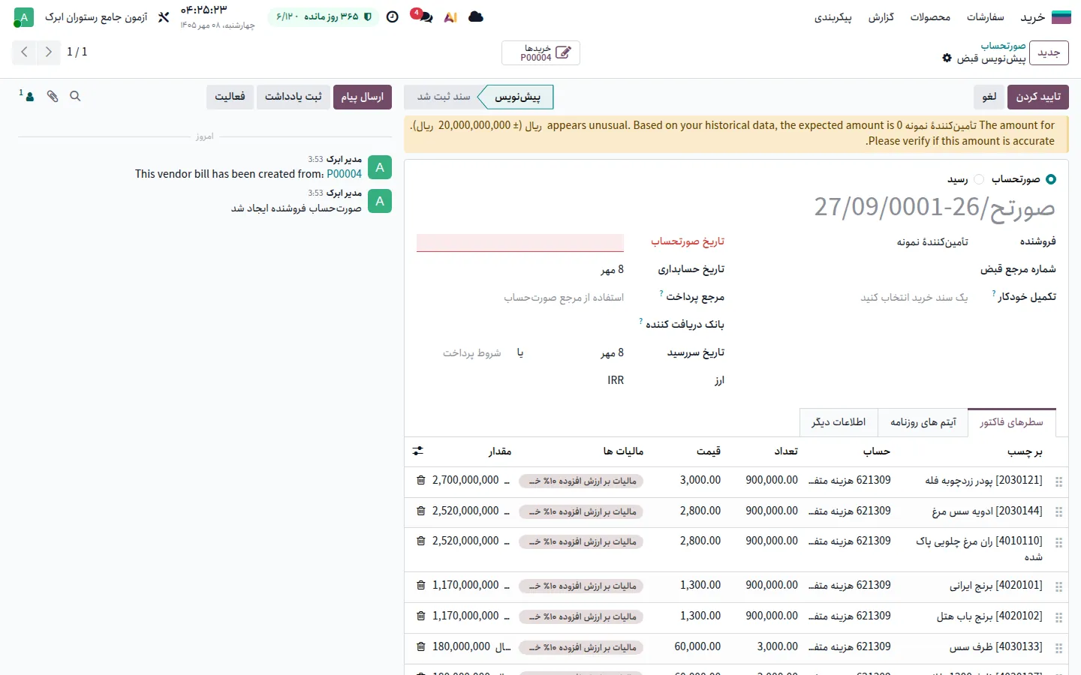Click the user avatar in top bar
Image resolution: width=1081 pixels, height=675 pixels.
coord(24,16)
